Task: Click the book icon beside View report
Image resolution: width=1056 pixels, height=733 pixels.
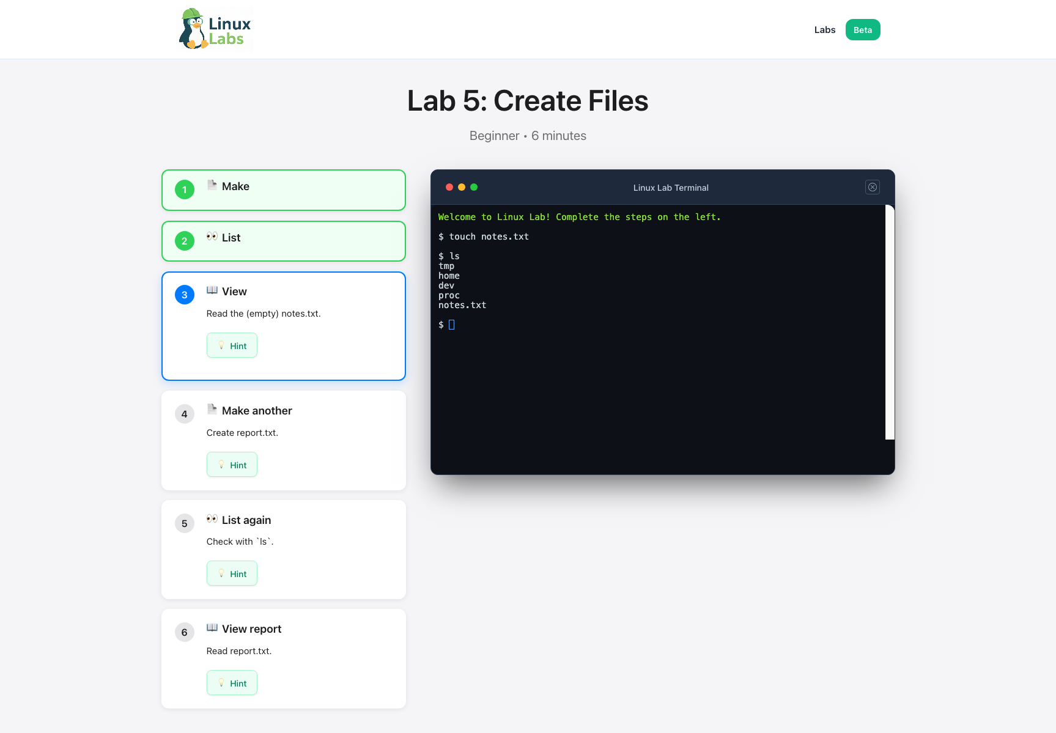Action: 212,628
